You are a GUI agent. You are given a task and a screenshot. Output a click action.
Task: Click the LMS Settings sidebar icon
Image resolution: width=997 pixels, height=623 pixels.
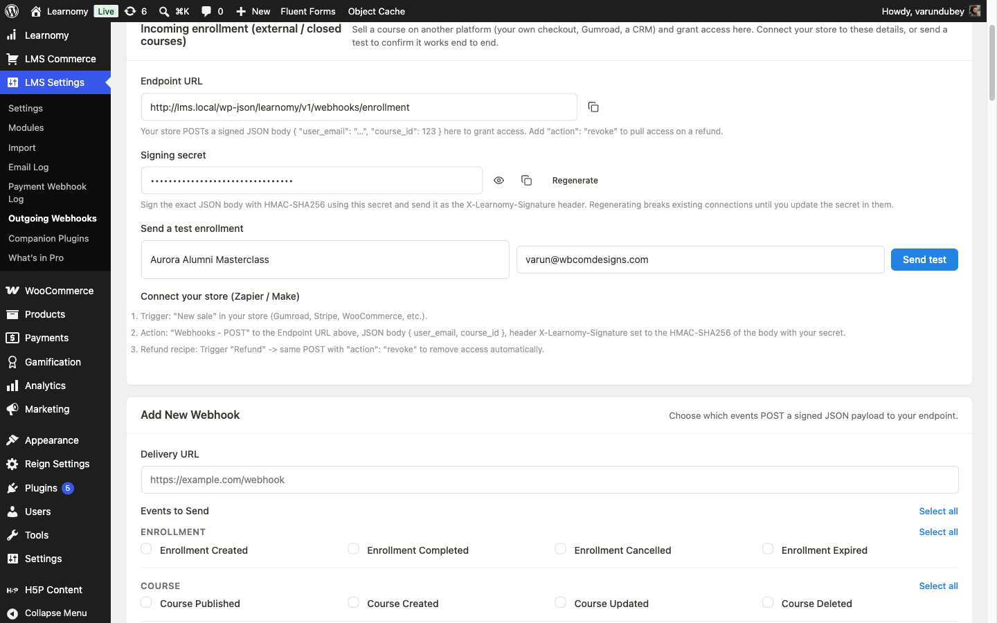pyautogui.click(x=12, y=82)
